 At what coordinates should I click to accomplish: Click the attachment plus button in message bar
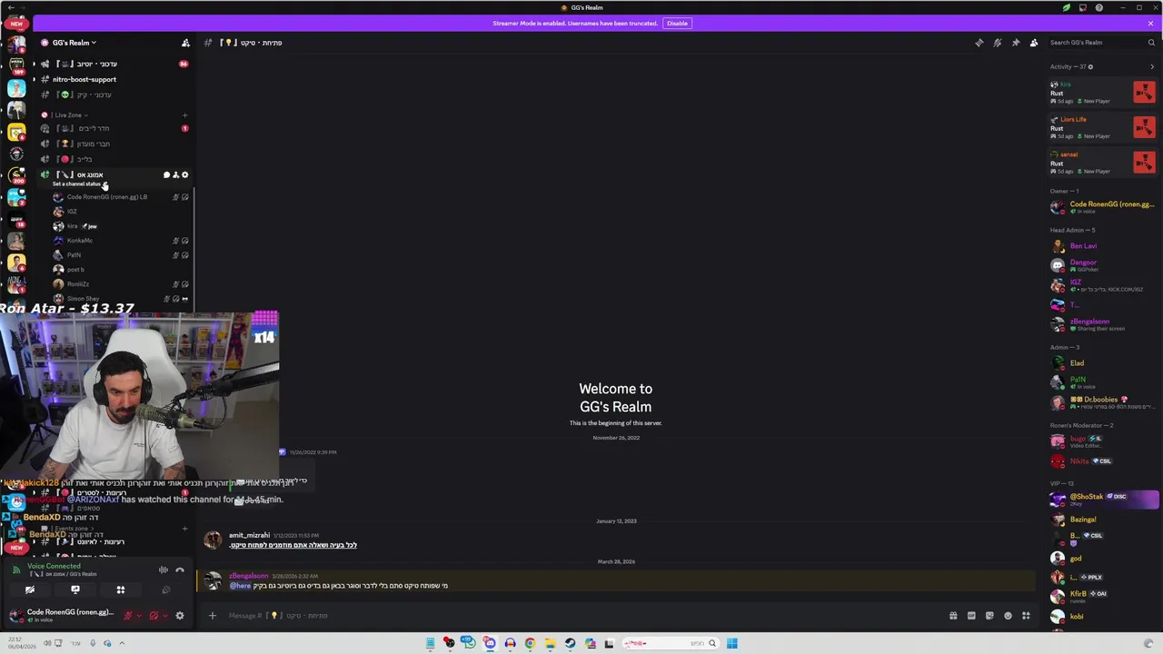click(x=213, y=616)
